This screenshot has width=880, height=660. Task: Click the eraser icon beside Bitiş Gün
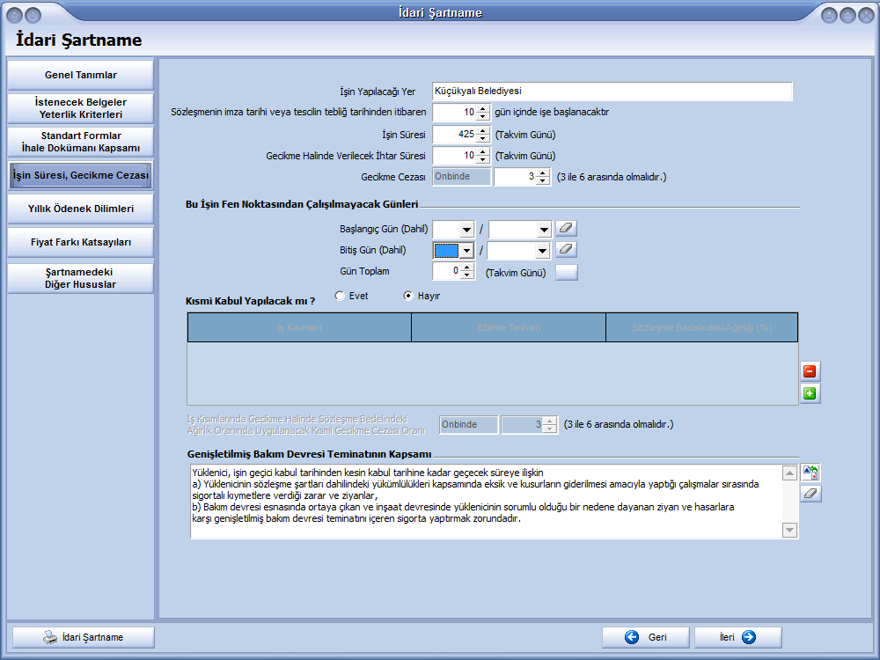(x=567, y=250)
